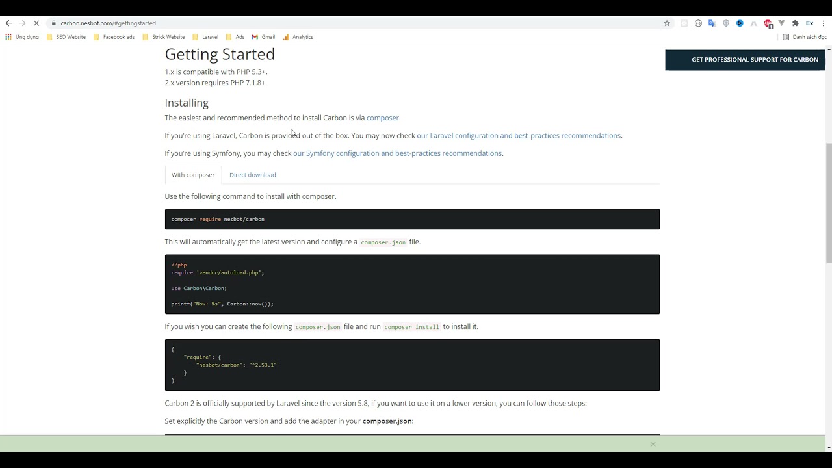Dismiss the green notification bar
The width and height of the screenshot is (832, 468).
click(653, 444)
